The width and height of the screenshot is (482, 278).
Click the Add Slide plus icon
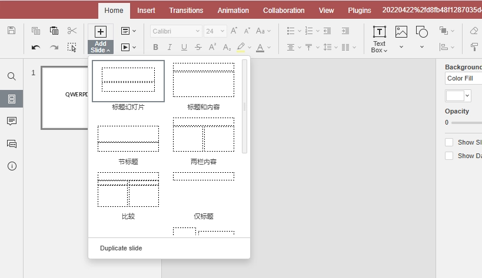[x=101, y=32]
